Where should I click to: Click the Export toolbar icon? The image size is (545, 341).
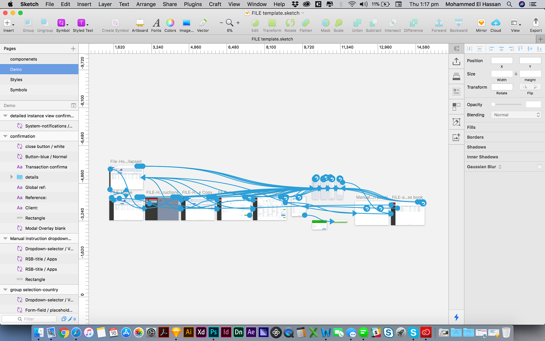click(x=536, y=23)
